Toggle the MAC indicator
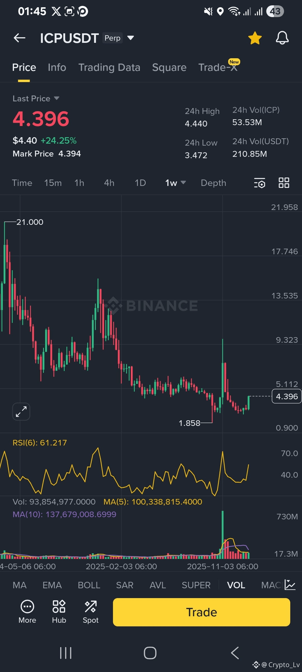This screenshot has width=302, height=672. (271, 585)
